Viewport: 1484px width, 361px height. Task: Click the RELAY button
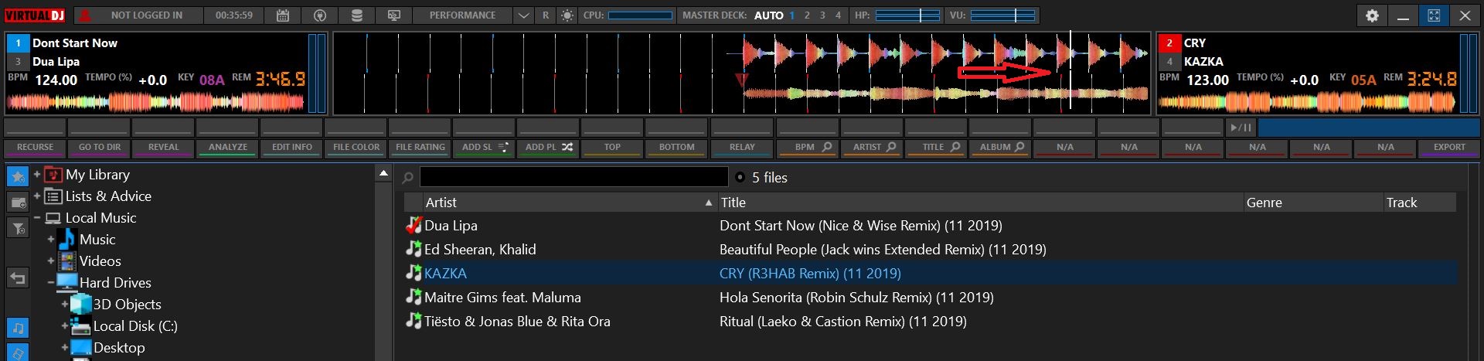742,148
